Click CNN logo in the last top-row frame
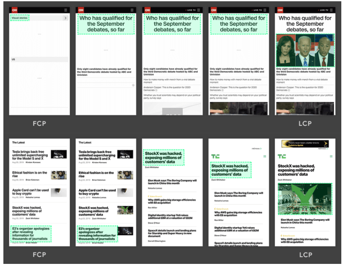343x266 pixels. click(280, 10)
